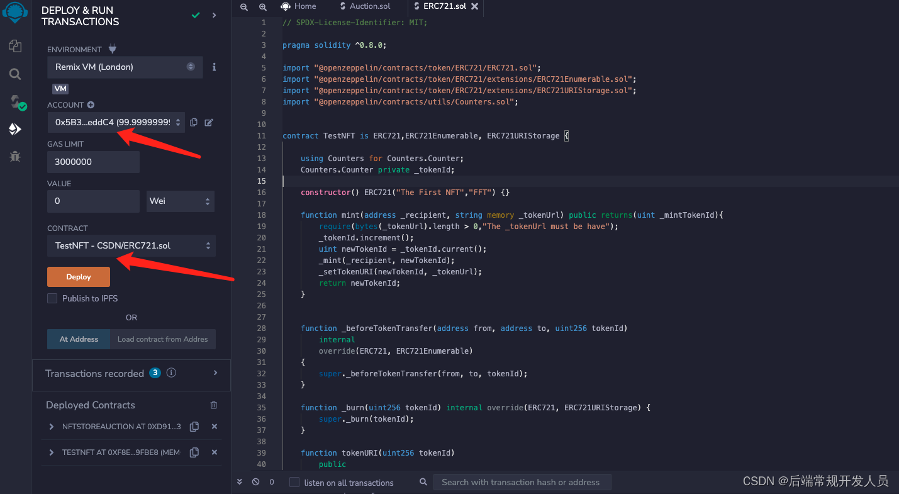
Task: Open the Debugger bug icon in sidebar
Action: (x=15, y=157)
